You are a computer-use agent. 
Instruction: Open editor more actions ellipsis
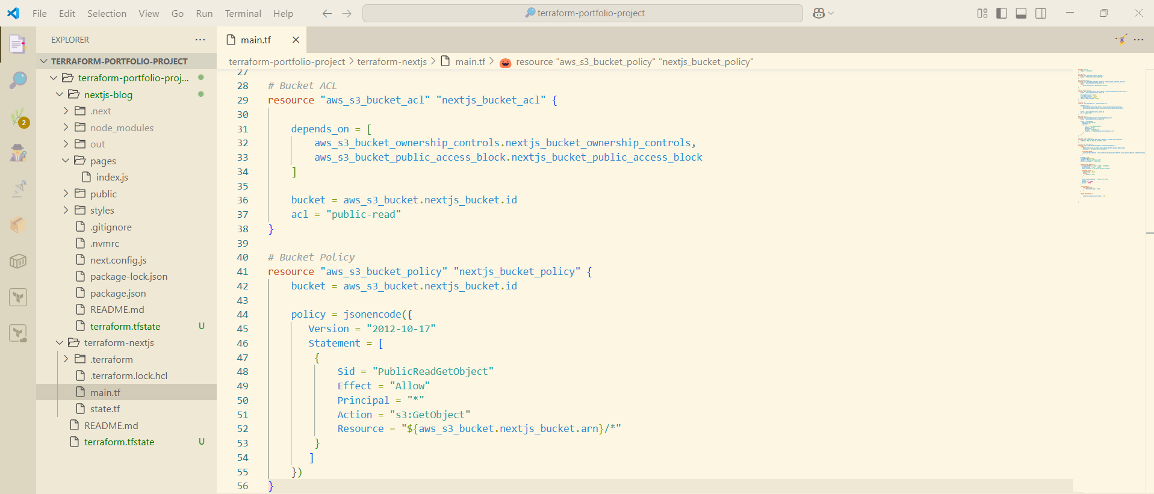(x=1138, y=40)
